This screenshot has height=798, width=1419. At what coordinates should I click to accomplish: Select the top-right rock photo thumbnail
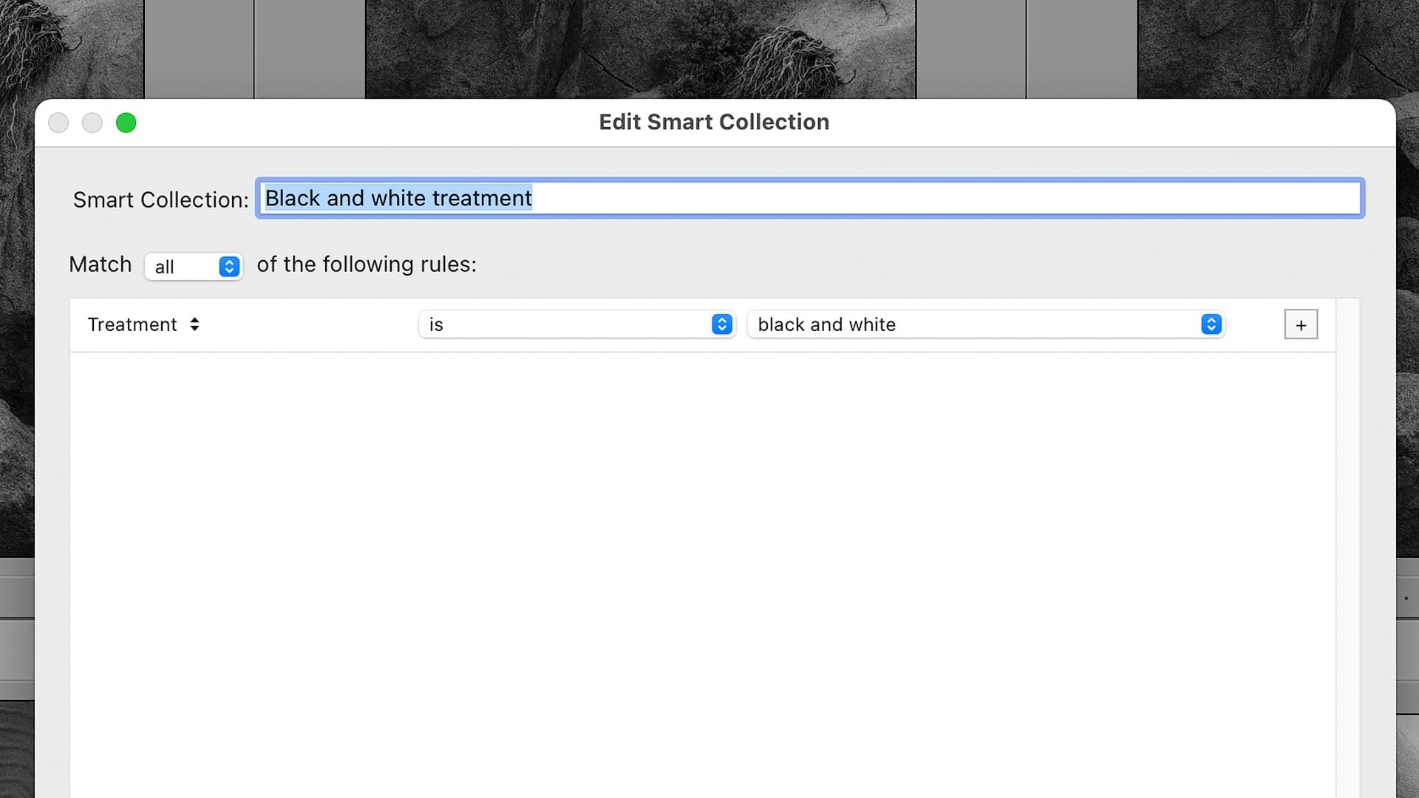(1277, 48)
